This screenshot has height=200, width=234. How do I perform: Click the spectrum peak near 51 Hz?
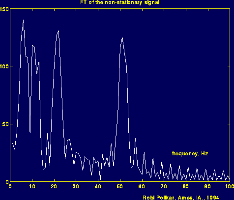pos(122,37)
